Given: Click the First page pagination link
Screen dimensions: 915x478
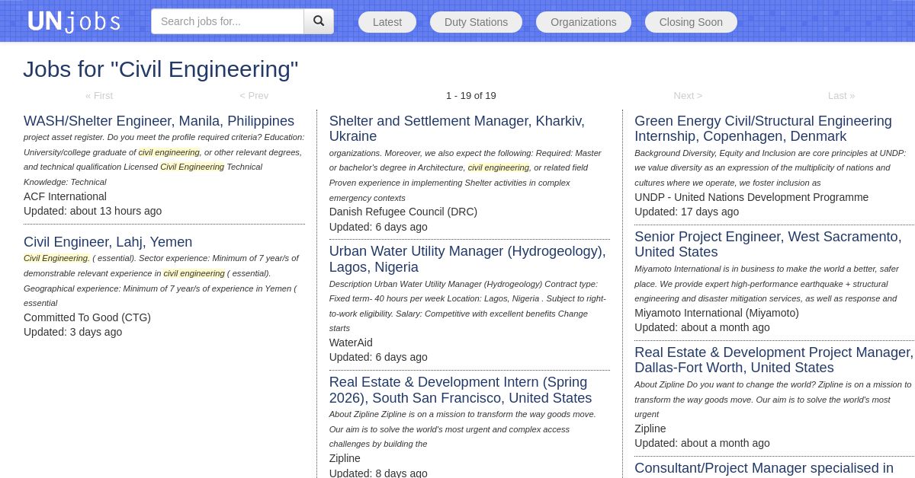Looking at the screenshot, I should coord(99,95).
